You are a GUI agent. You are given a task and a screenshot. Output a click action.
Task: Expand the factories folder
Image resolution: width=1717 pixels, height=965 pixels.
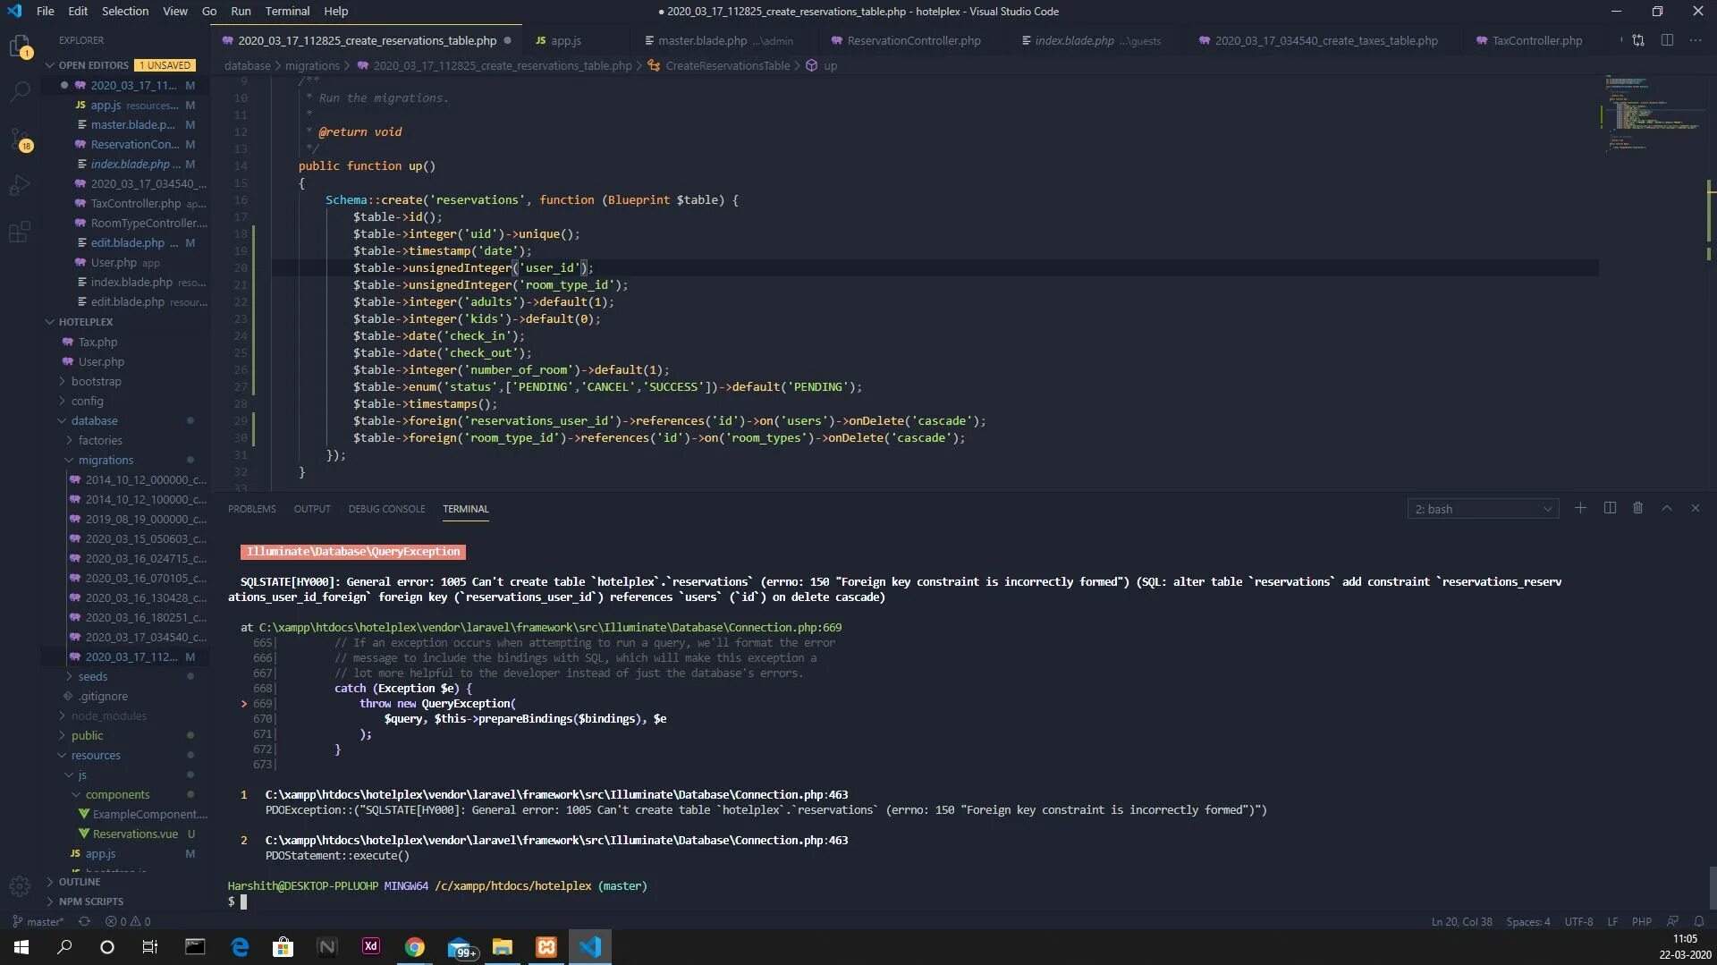(x=100, y=440)
